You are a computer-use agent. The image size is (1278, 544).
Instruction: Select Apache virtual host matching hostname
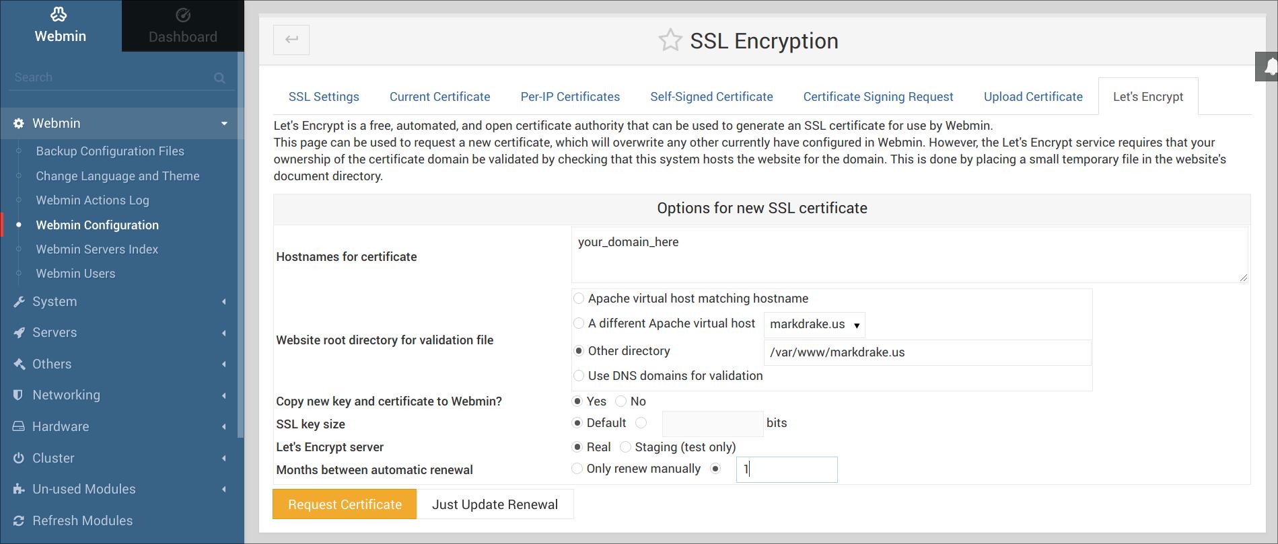578,298
